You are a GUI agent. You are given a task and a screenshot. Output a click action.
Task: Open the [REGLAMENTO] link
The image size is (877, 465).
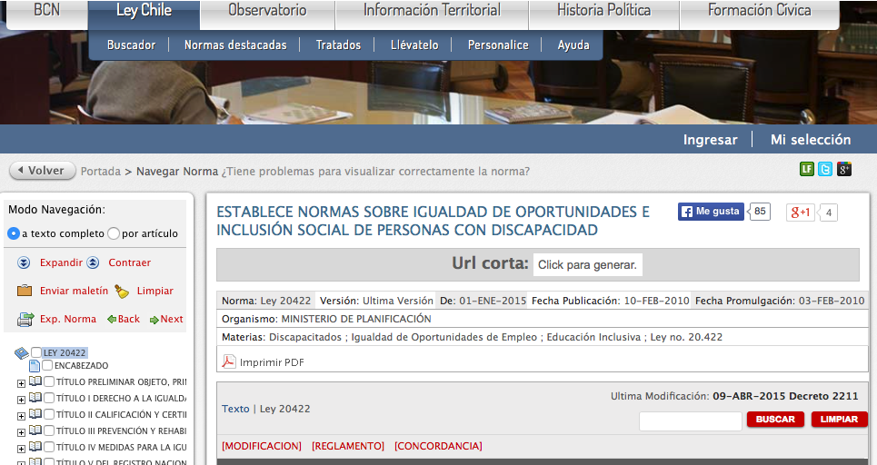click(348, 446)
